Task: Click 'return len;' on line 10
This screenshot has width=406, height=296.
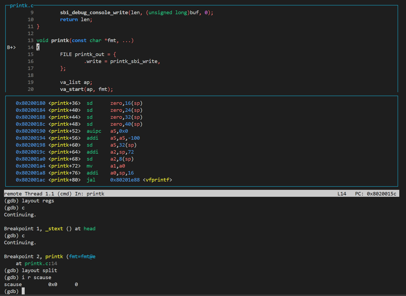Action: [x=76, y=20]
